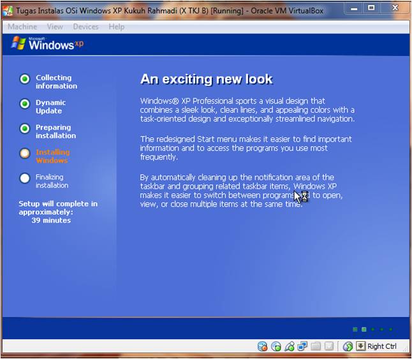Click the 'Finalizing installation' text
The height and width of the screenshot is (359, 412).
click(x=52, y=181)
